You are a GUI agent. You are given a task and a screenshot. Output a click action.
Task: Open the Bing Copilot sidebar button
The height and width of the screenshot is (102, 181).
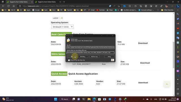point(178,6)
